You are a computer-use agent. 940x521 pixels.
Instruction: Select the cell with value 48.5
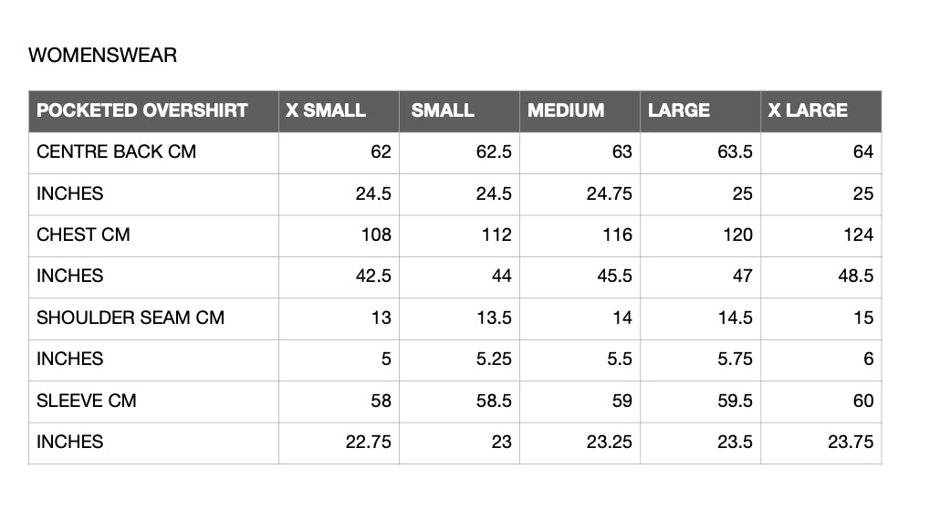821,277
